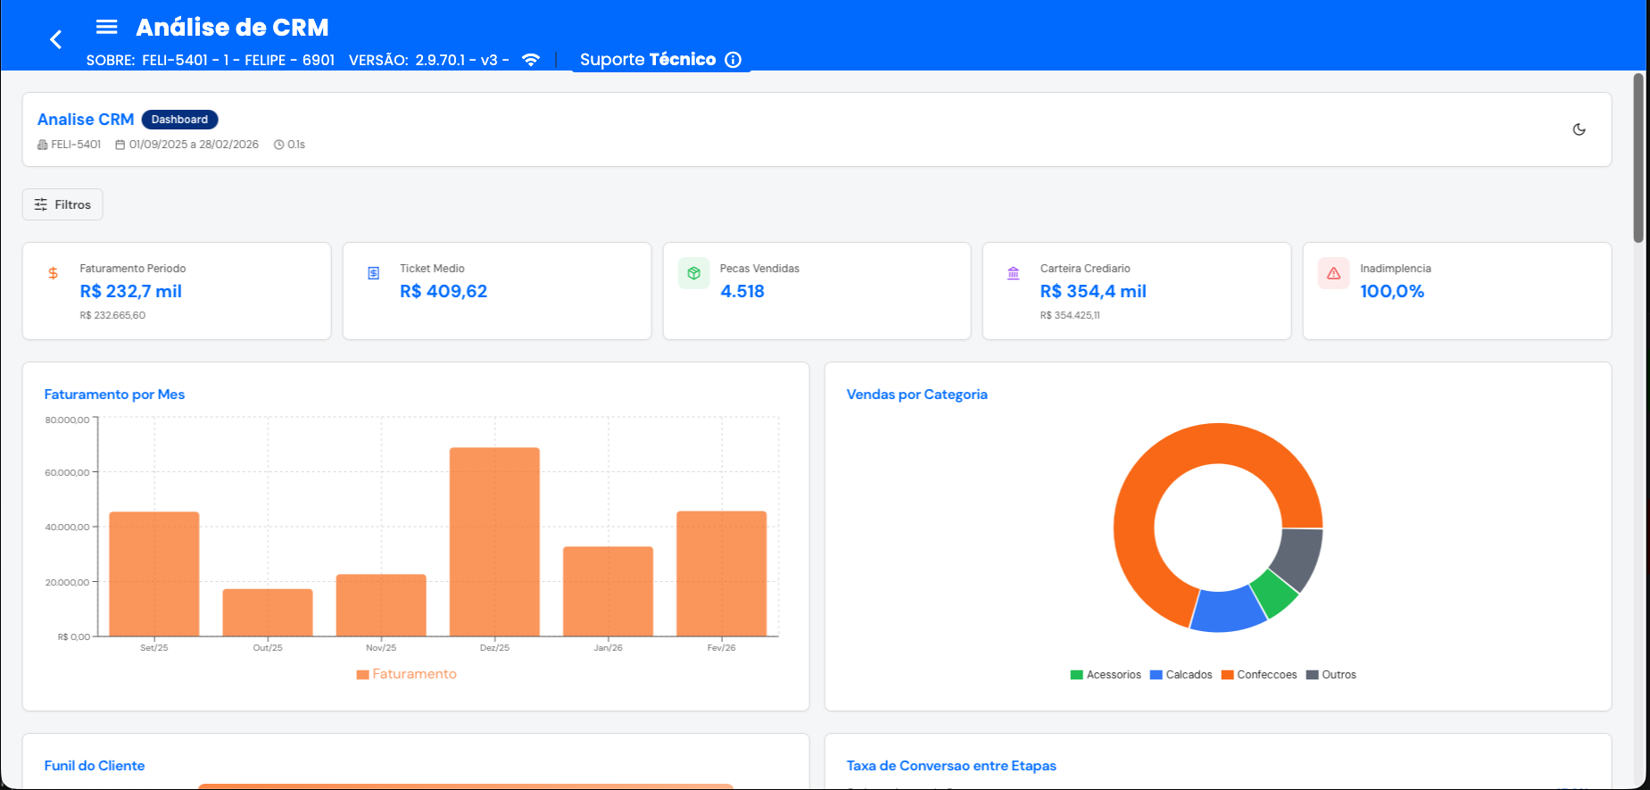Toggle the Confeccoes legend entry
The width and height of the screenshot is (1650, 790).
coord(1258,675)
